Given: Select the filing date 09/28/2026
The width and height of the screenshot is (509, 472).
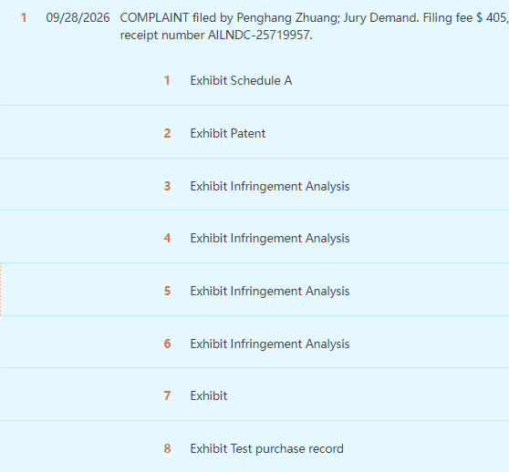Looking at the screenshot, I should (78, 17).
